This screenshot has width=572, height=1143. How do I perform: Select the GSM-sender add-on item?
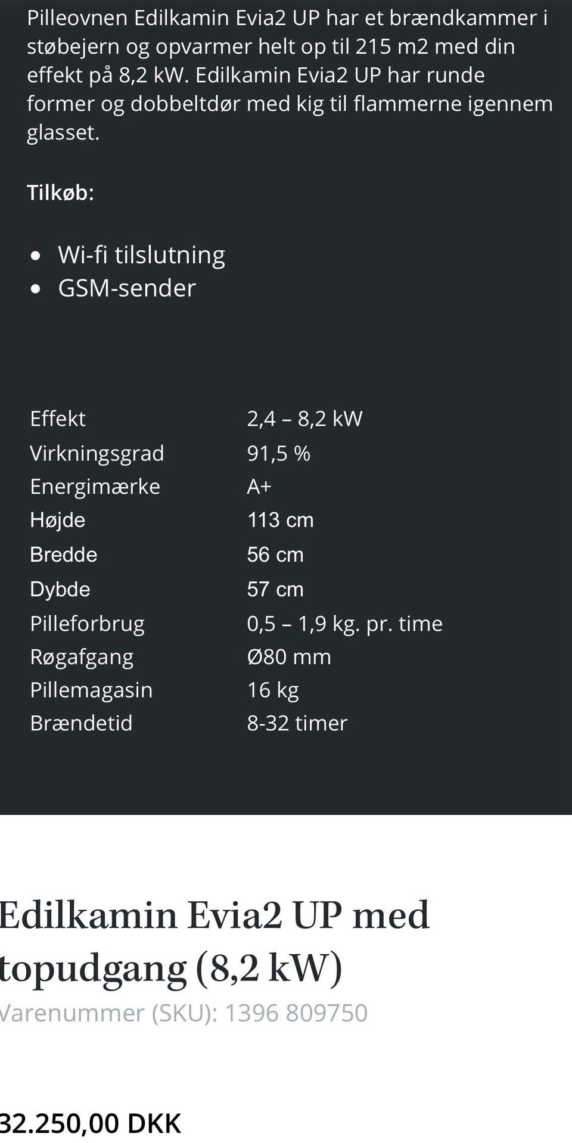126,288
